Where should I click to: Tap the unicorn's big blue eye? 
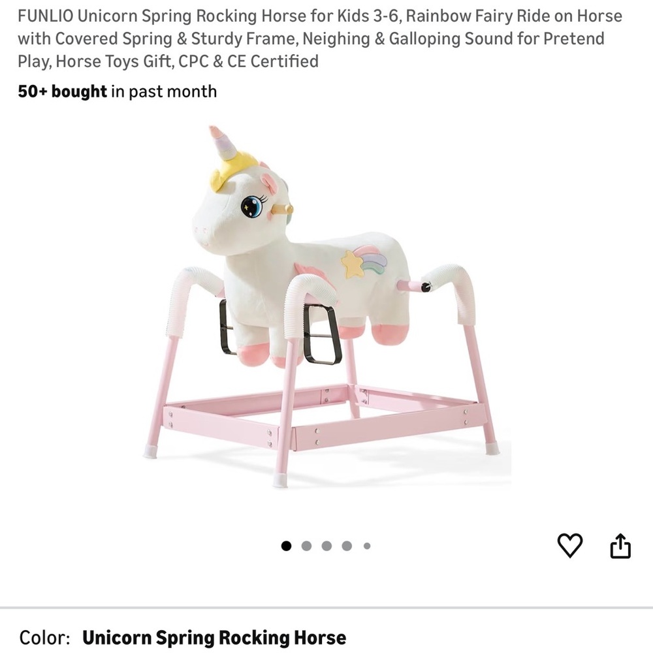(x=251, y=206)
